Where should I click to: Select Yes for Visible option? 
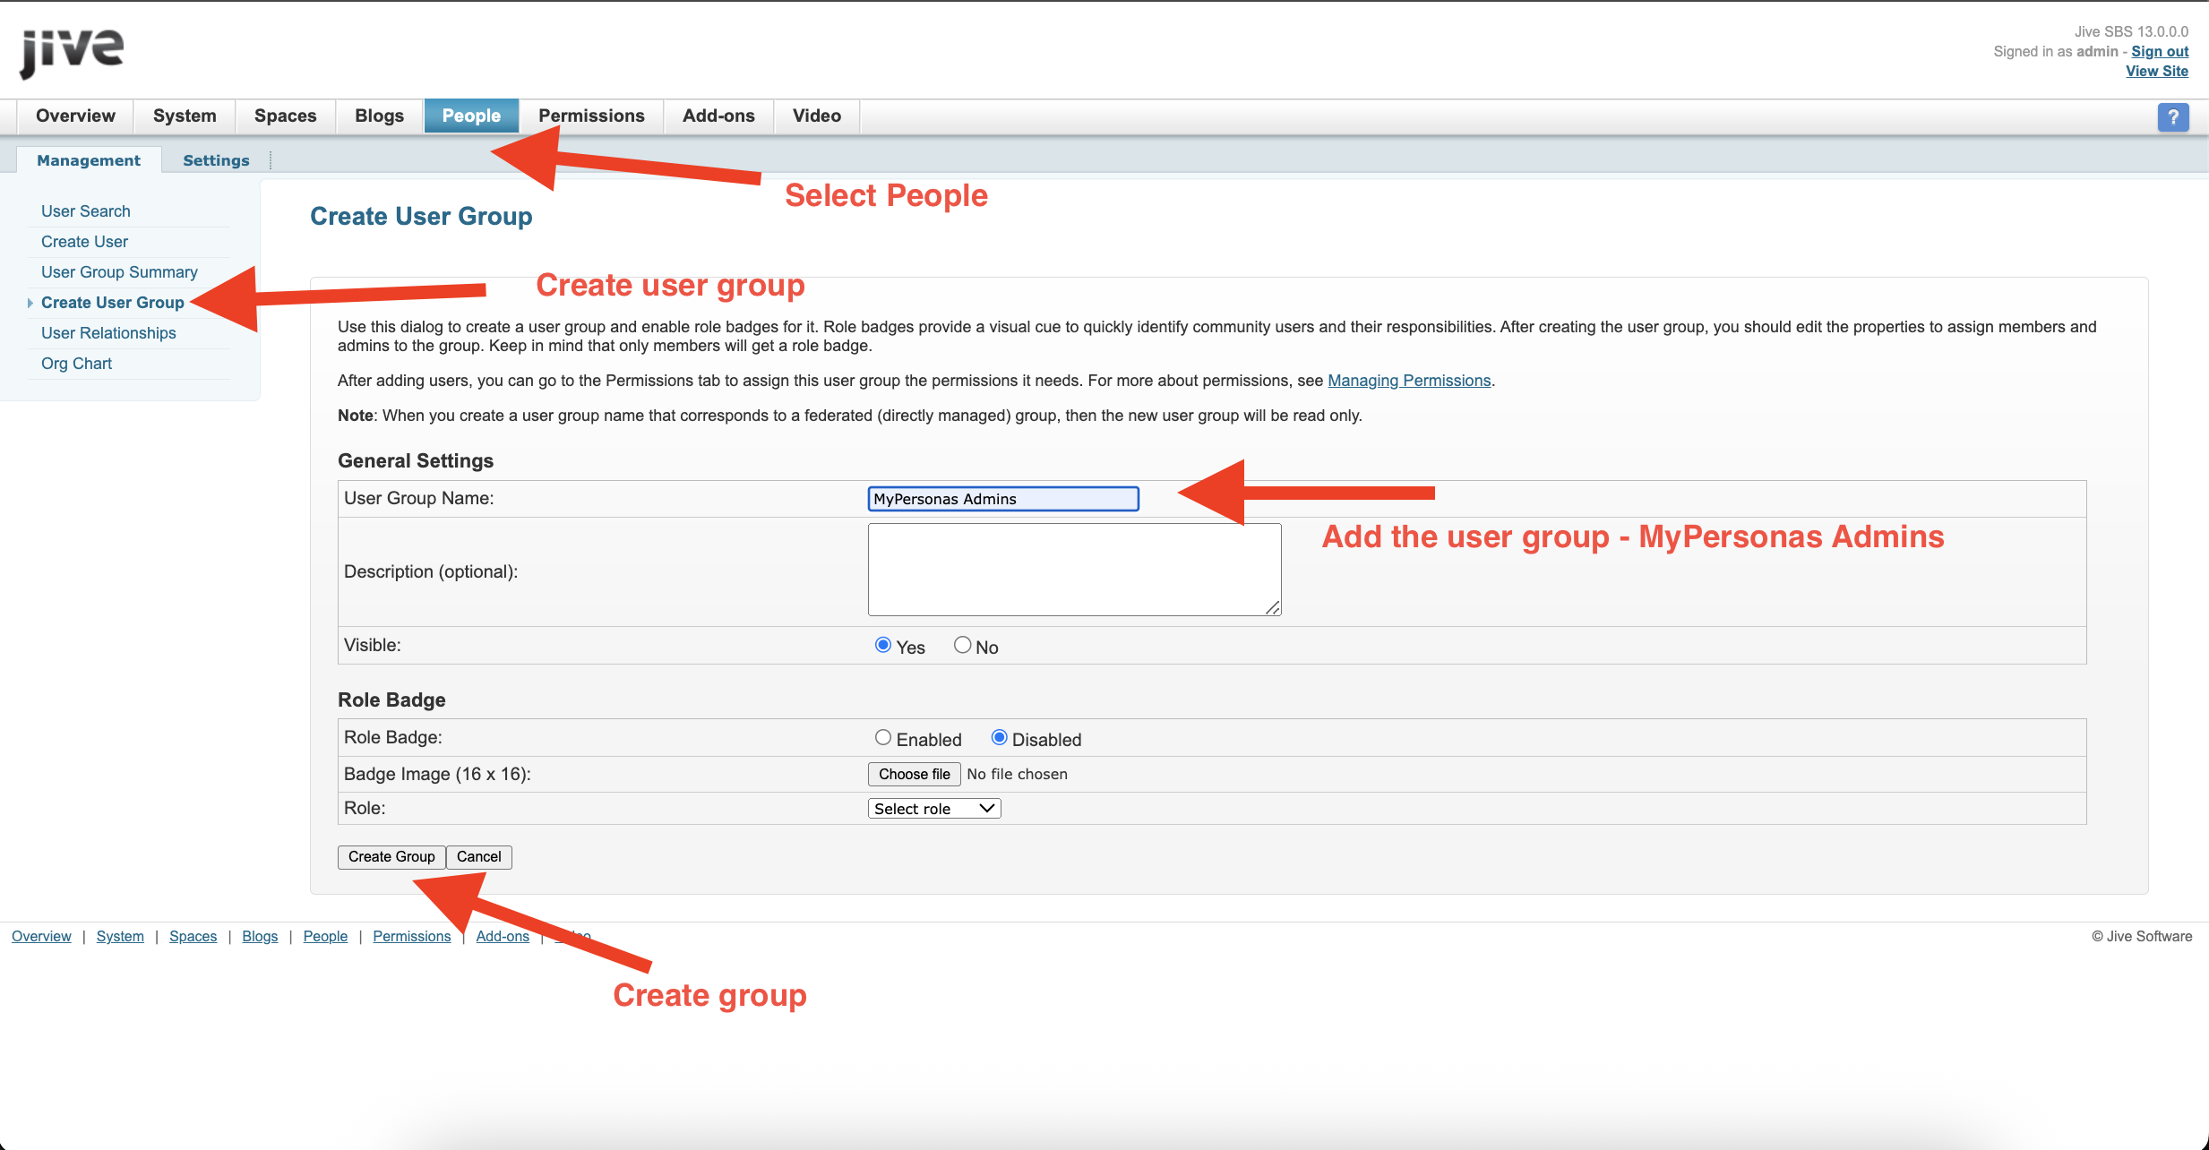point(883,645)
